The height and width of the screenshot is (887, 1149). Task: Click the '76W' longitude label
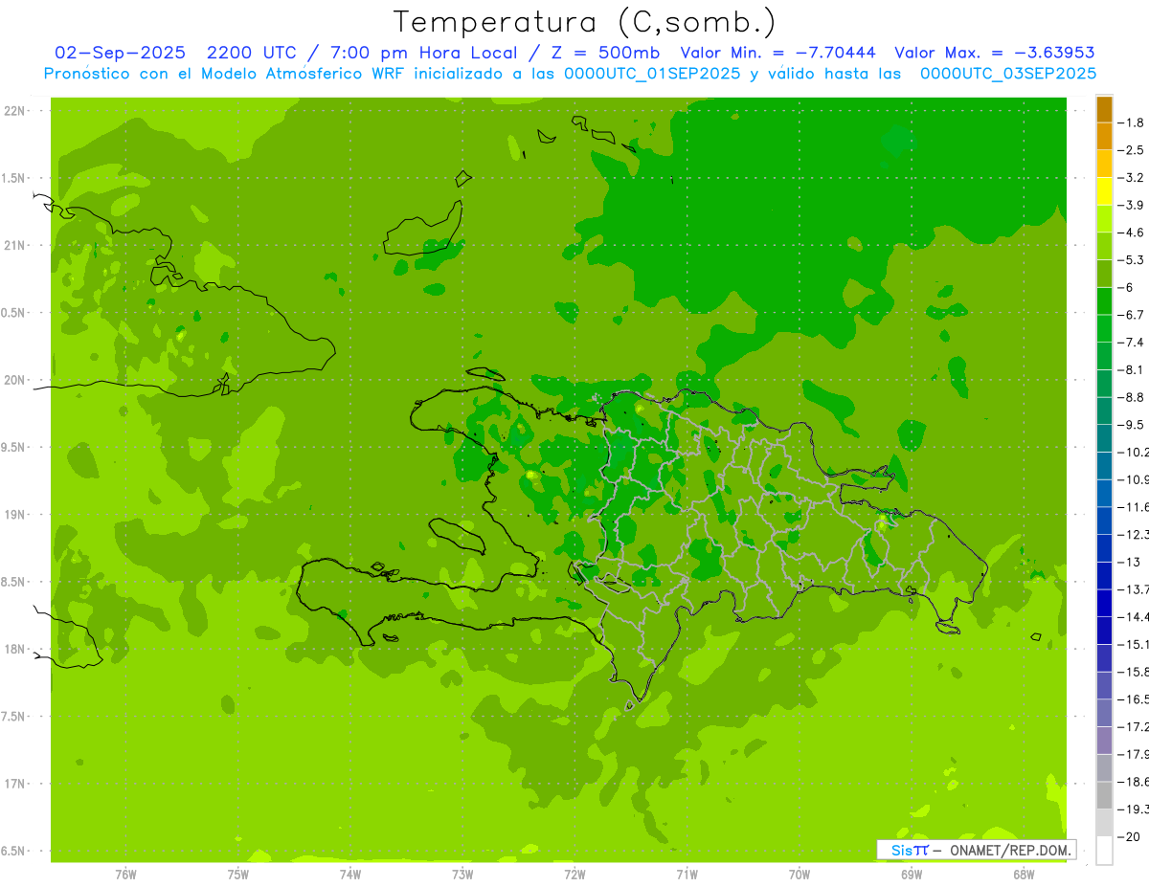tap(125, 875)
